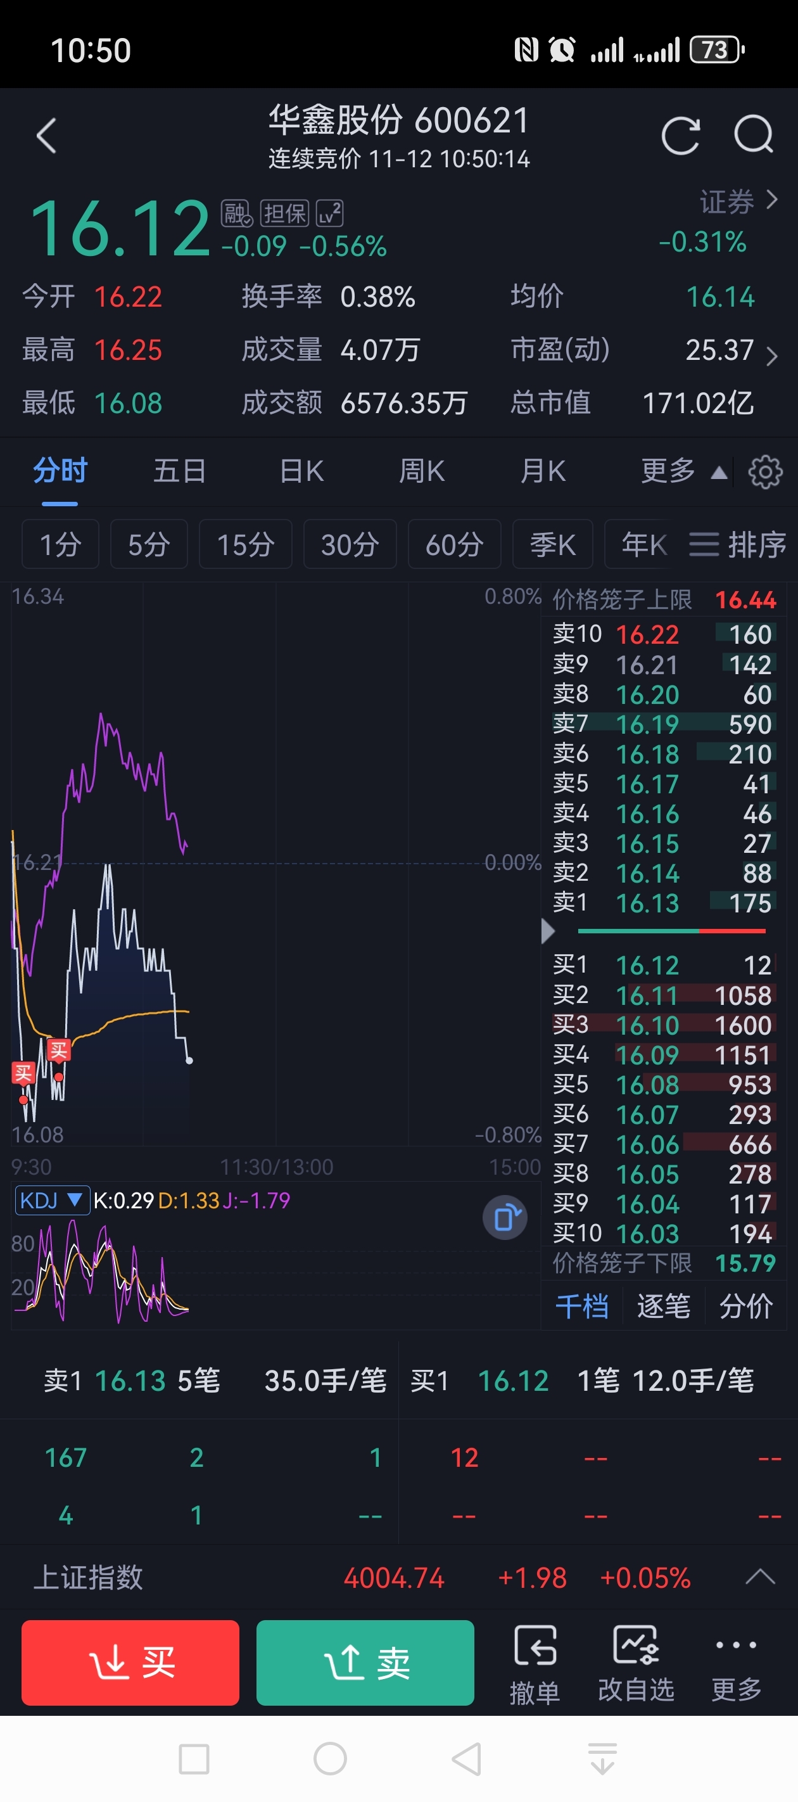Screen dimensions: 798x1802
Task: Open the 证券 sector link
Action: (x=738, y=201)
